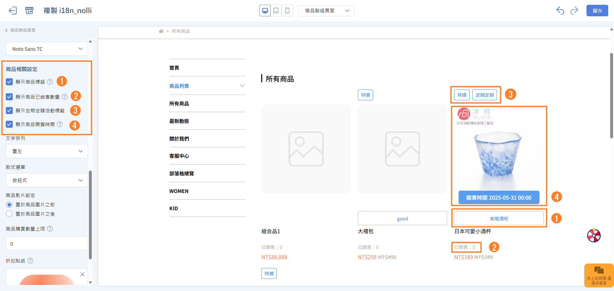This screenshot has width=614, height=291.
Task: Click the exit editor back arrow icon
Action: pyautogui.click(x=12, y=11)
